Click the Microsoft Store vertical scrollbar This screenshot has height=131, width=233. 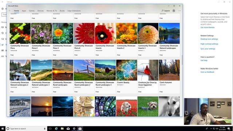182,60
